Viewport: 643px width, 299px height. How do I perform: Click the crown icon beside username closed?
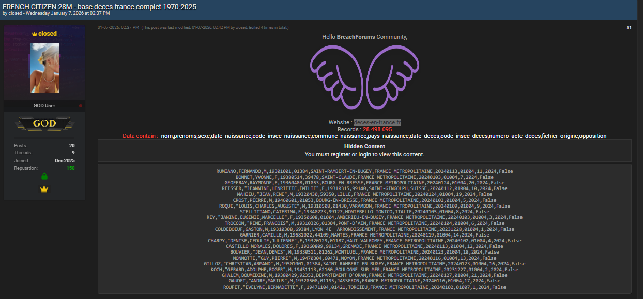pos(34,34)
